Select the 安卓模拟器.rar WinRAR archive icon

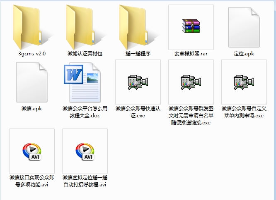[x=191, y=26]
